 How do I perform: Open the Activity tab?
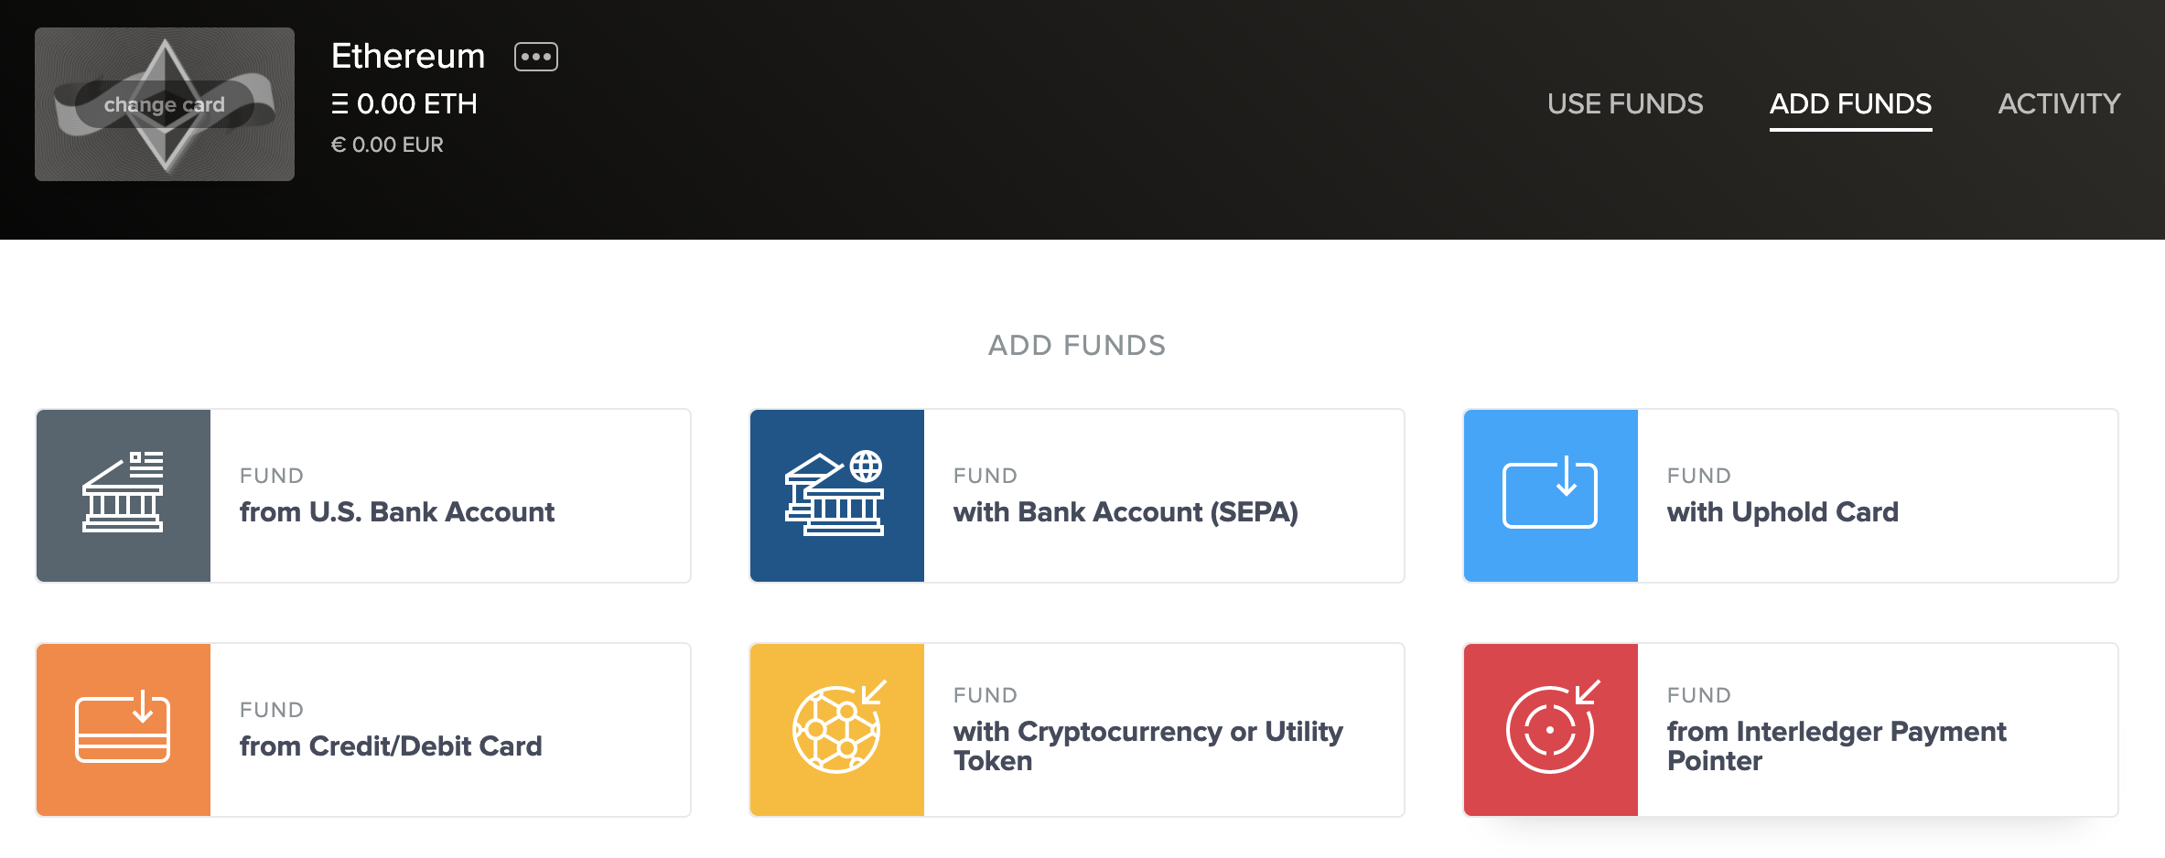coord(2059,104)
